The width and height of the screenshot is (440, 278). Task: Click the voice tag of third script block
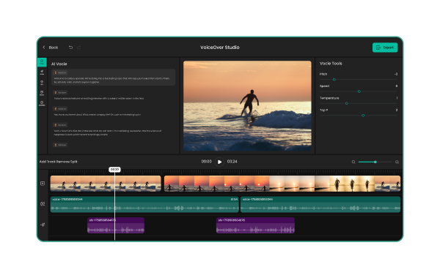[60, 108]
